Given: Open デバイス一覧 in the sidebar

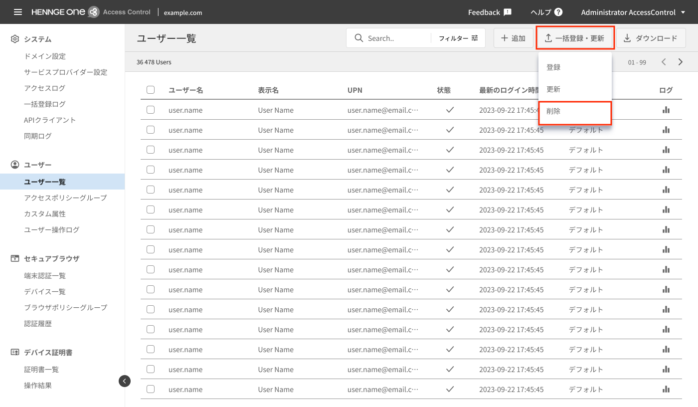Looking at the screenshot, I should tap(44, 292).
